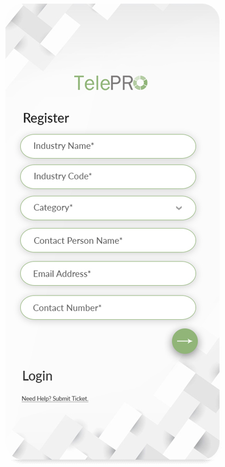The image size is (225, 467).
Task: Select the Register heading
Action: (x=46, y=118)
